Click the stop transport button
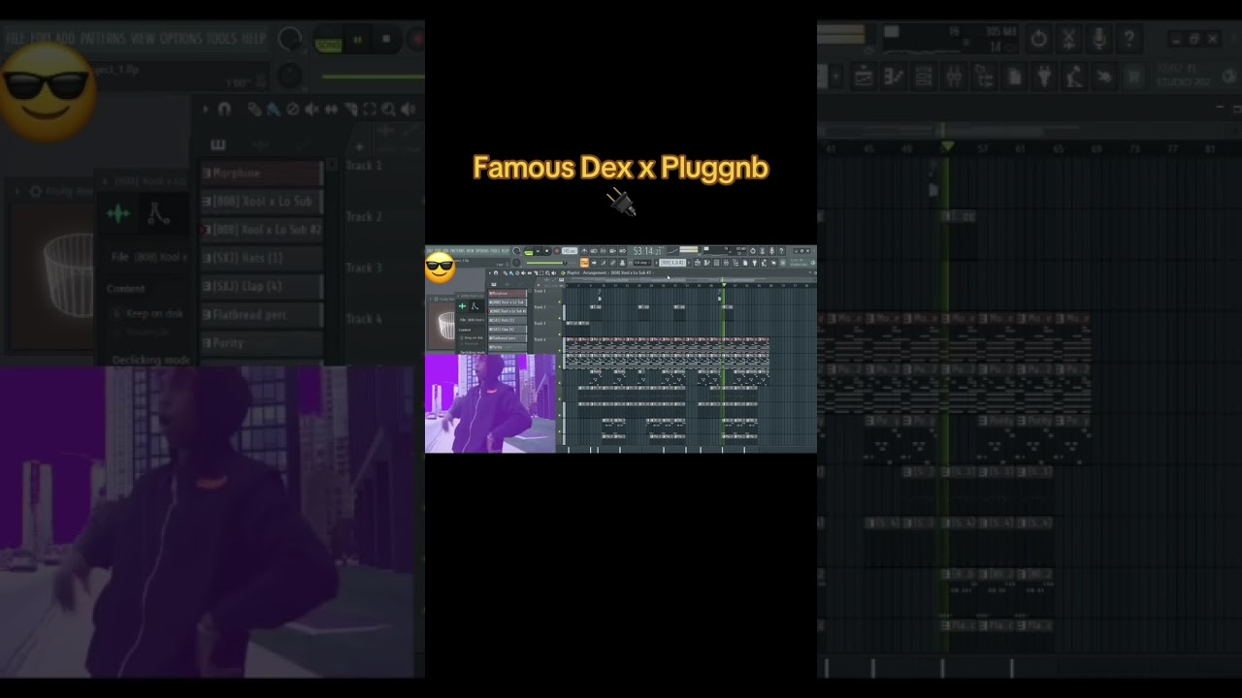 coord(546,251)
